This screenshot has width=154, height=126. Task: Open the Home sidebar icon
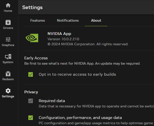tap(8, 5)
